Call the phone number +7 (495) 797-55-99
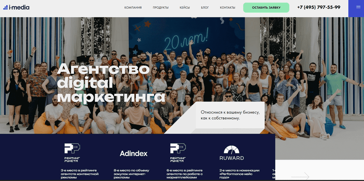 [x=319, y=7]
